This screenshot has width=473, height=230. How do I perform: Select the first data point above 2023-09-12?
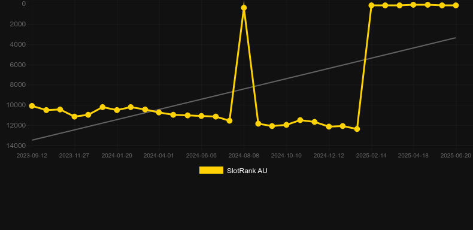click(32, 106)
